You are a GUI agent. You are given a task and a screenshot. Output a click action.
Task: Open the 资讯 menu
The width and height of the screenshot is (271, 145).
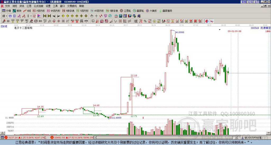(22, 6)
